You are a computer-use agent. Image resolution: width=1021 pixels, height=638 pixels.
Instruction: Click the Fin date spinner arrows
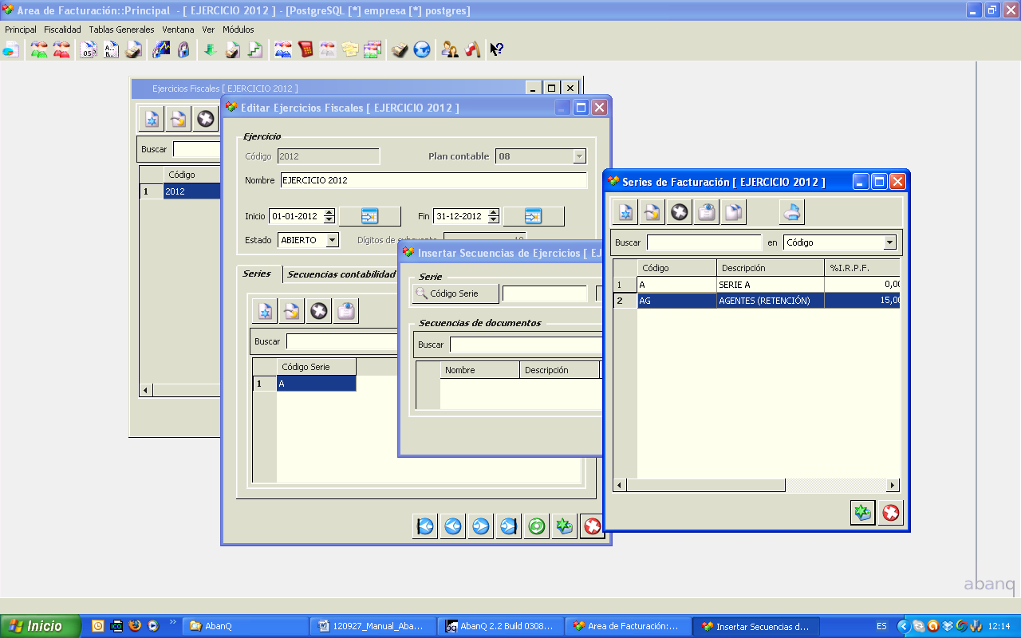point(493,216)
